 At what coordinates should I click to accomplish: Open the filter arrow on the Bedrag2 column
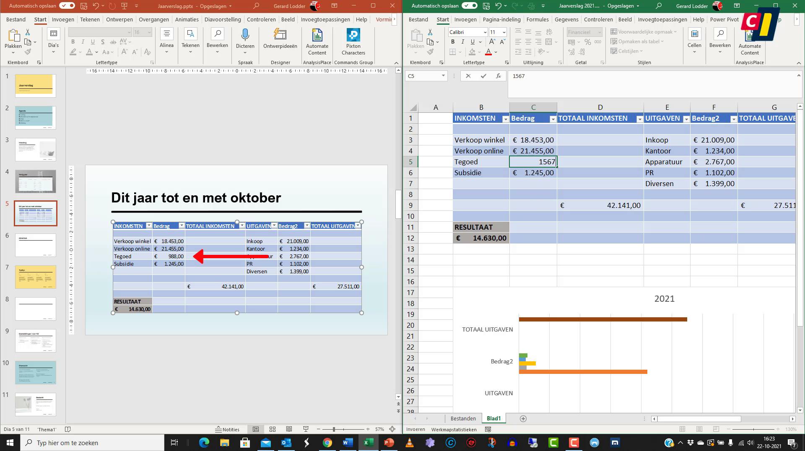click(733, 119)
